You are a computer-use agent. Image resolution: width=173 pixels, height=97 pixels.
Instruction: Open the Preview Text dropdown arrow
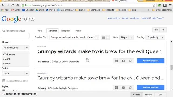(97, 37)
